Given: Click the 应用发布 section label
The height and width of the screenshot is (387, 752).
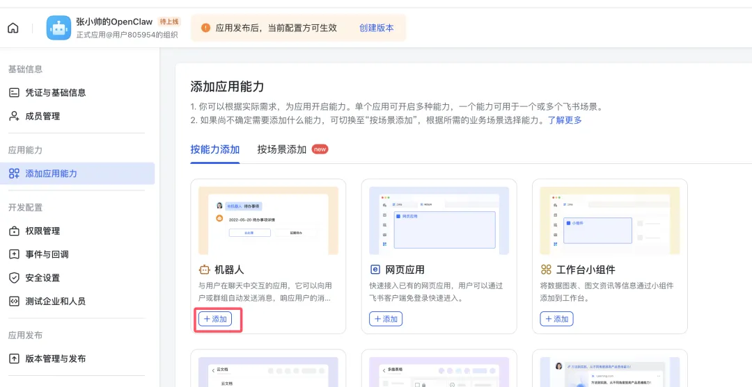Looking at the screenshot, I should pos(26,336).
